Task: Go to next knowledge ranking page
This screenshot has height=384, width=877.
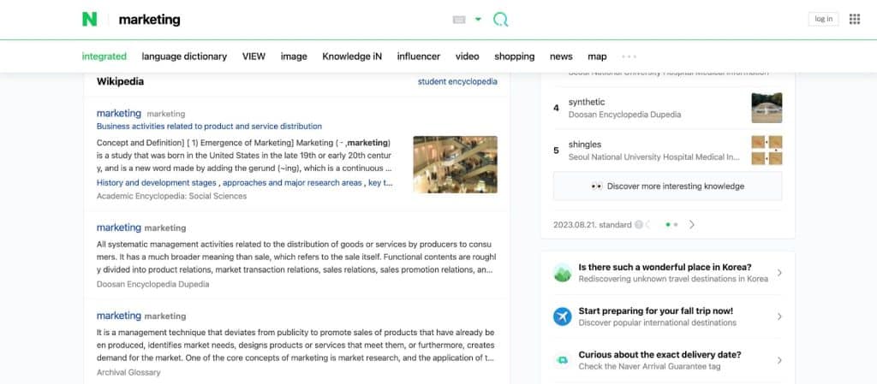Action: pyautogui.click(x=692, y=225)
